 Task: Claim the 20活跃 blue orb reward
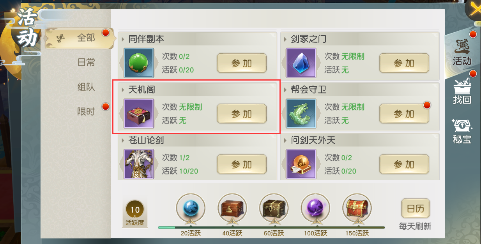click(191, 208)
